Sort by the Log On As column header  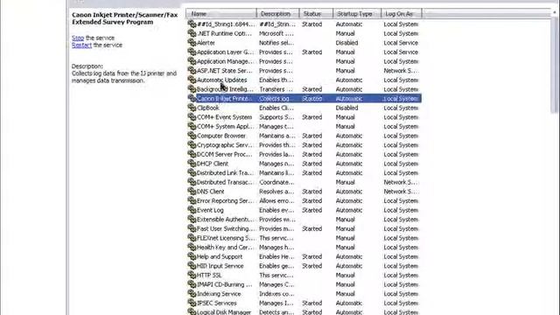[402, 14]
